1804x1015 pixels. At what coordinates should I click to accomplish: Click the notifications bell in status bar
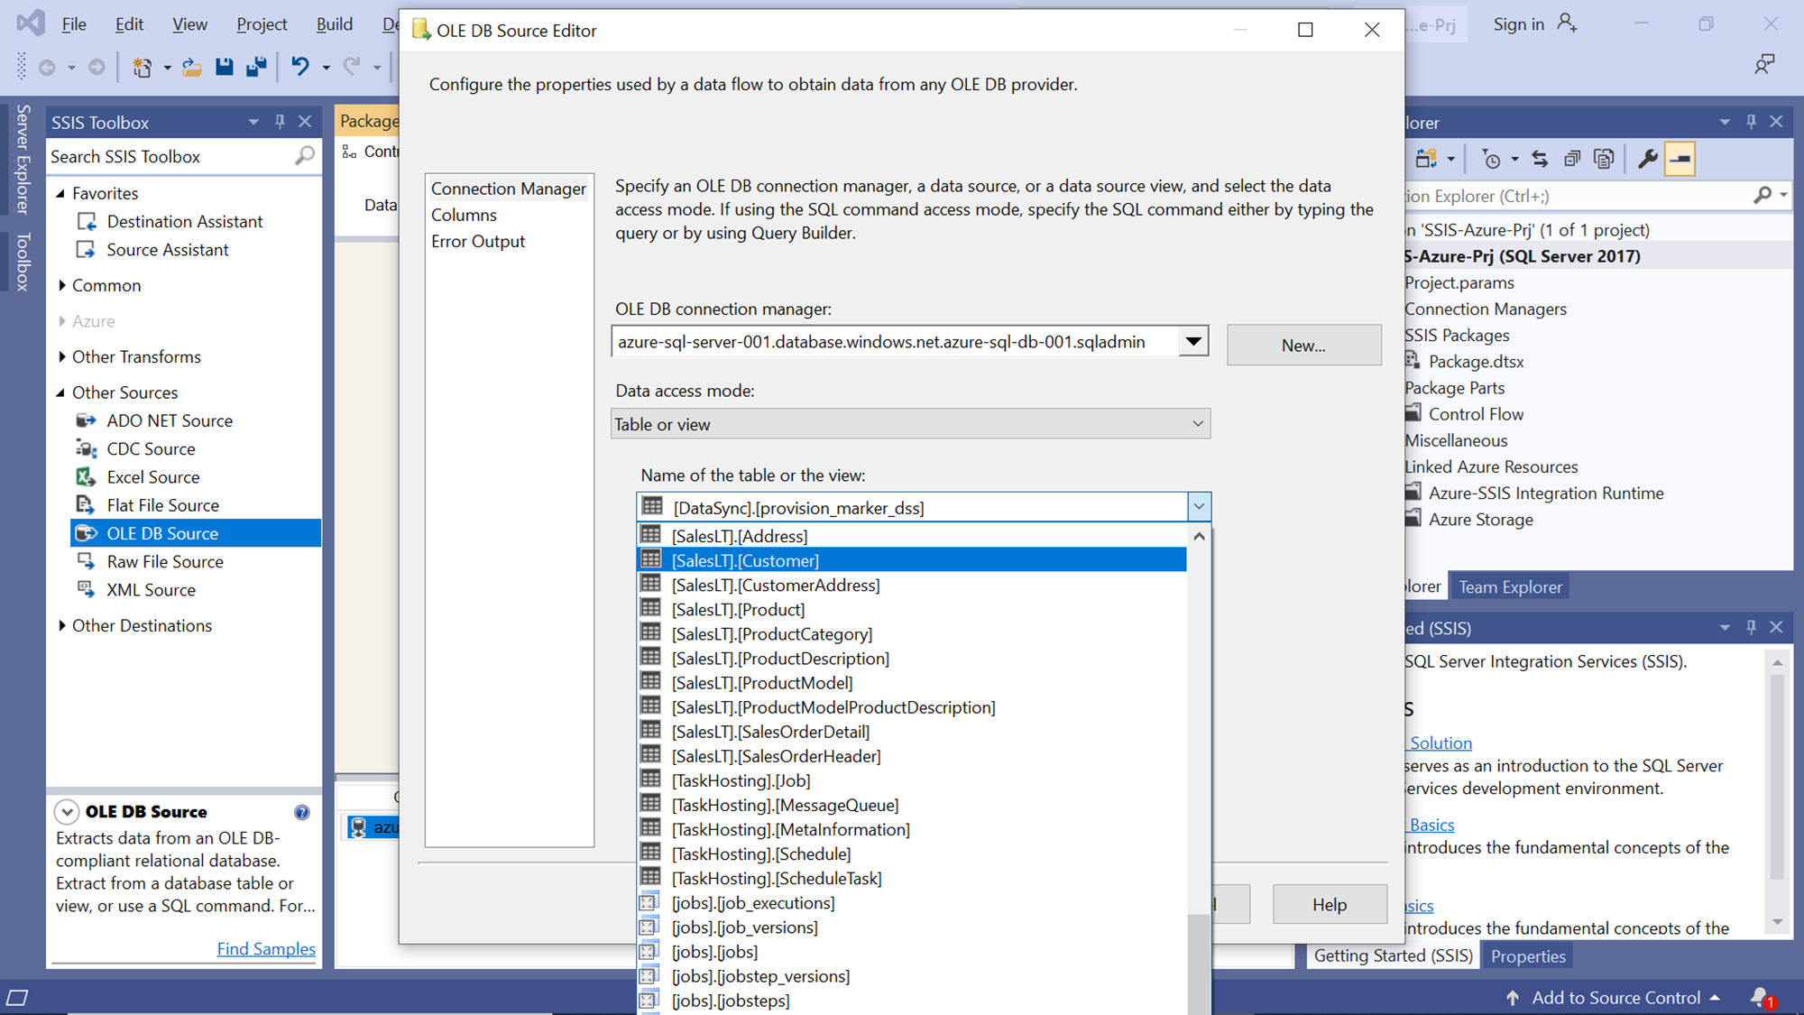[x=1760, y=997]
